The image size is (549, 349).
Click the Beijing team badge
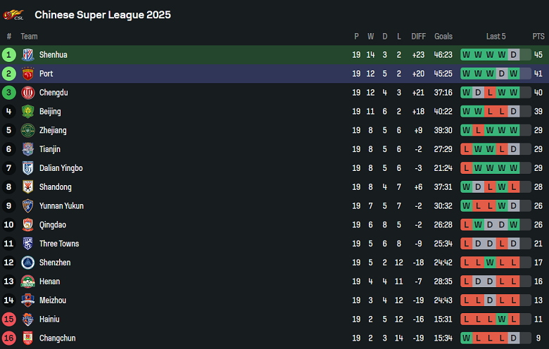pyautogui.click(x=28, y=112)
